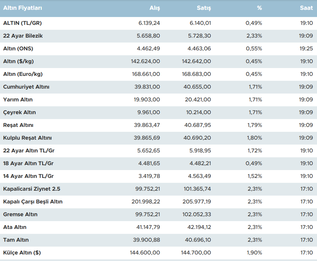Screen dimensions: 317x261
Task: Click the Alış column header
Action: pos(155,8)
